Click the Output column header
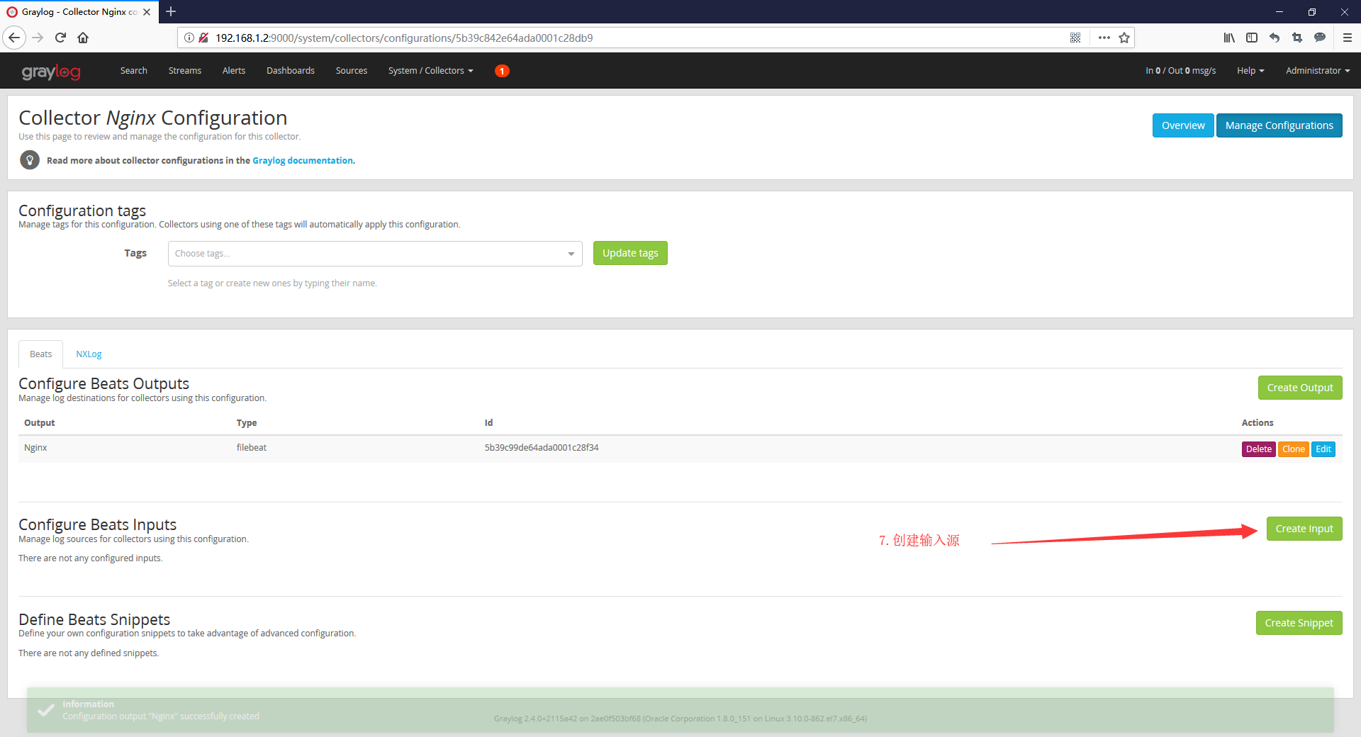Screen dimensions: 1361x737 tap(40, 423)
